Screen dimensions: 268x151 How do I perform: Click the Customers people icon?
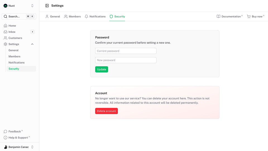click(x=6, y=38)
